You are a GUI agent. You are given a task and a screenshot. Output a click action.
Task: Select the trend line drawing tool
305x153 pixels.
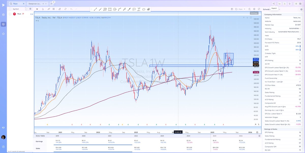click(95, 9)
